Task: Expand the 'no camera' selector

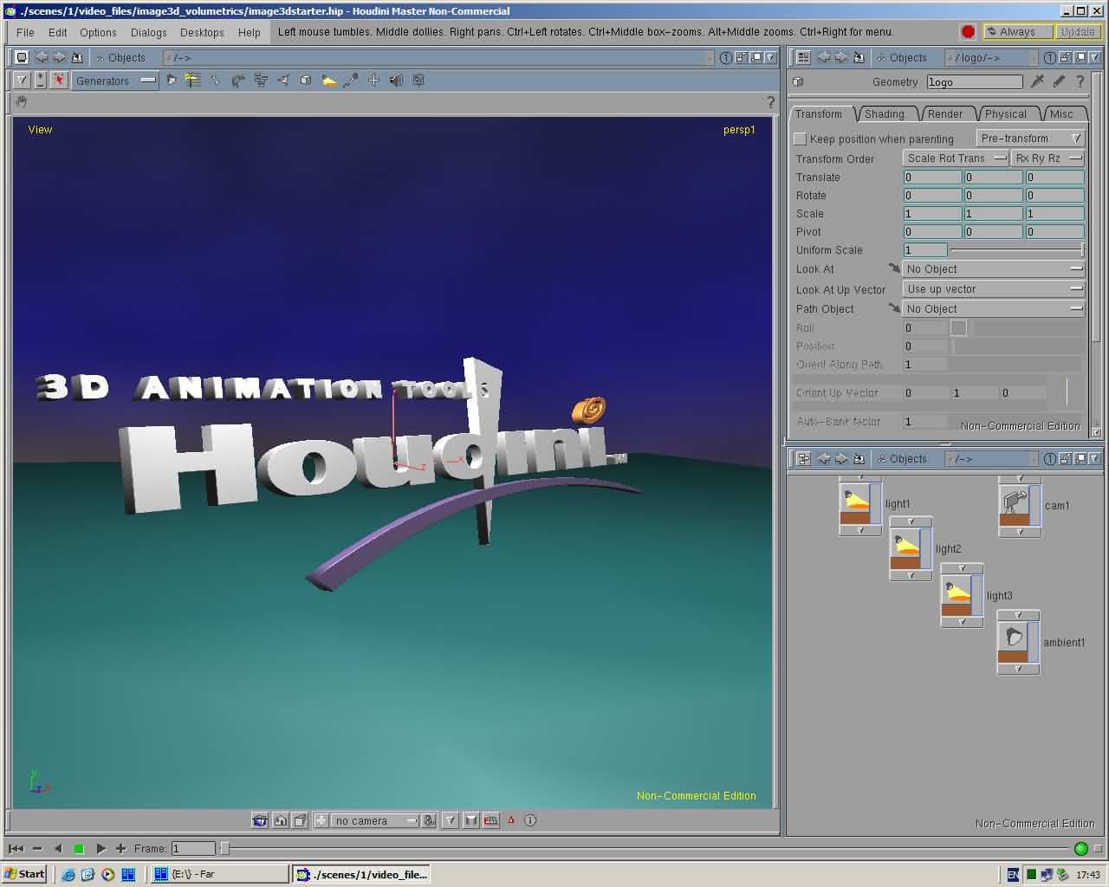Action: tap(373, 820)
